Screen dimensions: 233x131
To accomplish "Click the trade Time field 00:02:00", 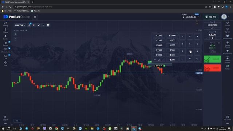I will tap(212, 25).
